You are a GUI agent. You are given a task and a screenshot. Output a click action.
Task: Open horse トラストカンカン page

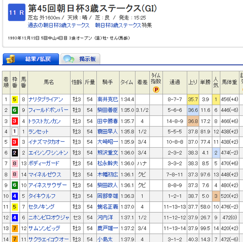pyautogui.click(x=44, y=121)
